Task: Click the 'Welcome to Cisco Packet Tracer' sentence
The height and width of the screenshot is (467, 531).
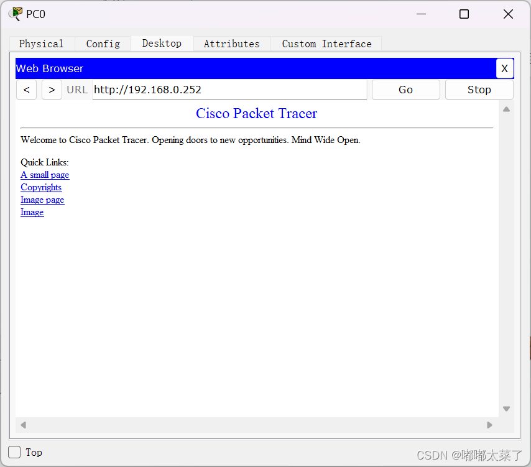Action: pos(190,140)
